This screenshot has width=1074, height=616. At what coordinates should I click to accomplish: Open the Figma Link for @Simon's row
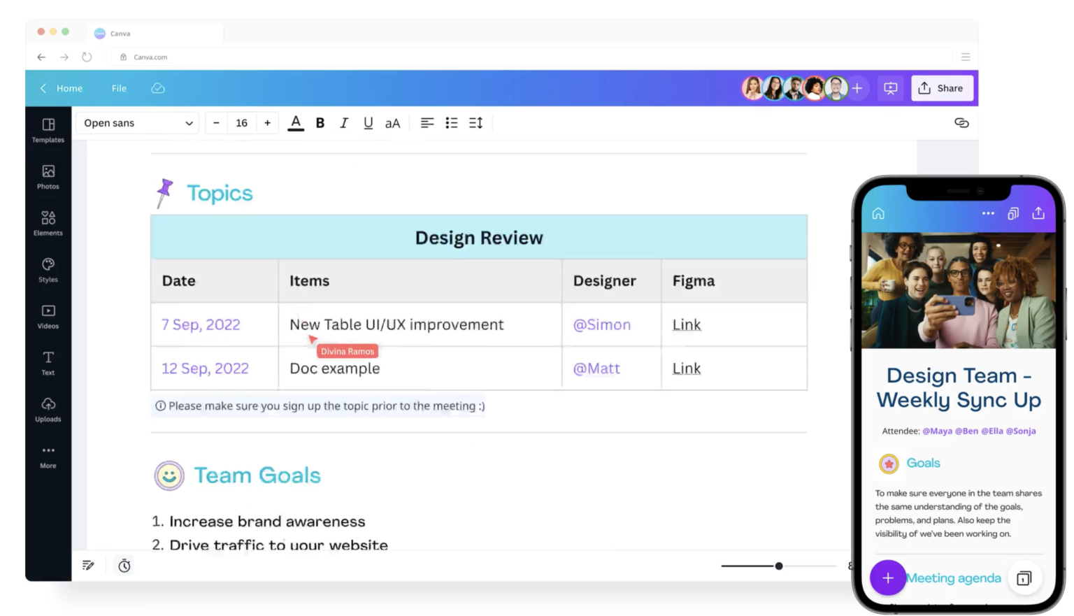coord(686,324)
